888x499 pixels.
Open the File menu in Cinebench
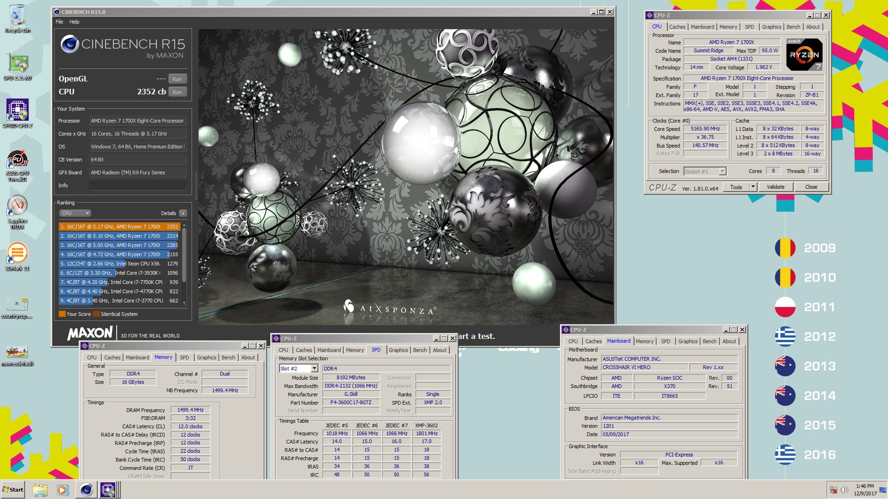[59, 22]
